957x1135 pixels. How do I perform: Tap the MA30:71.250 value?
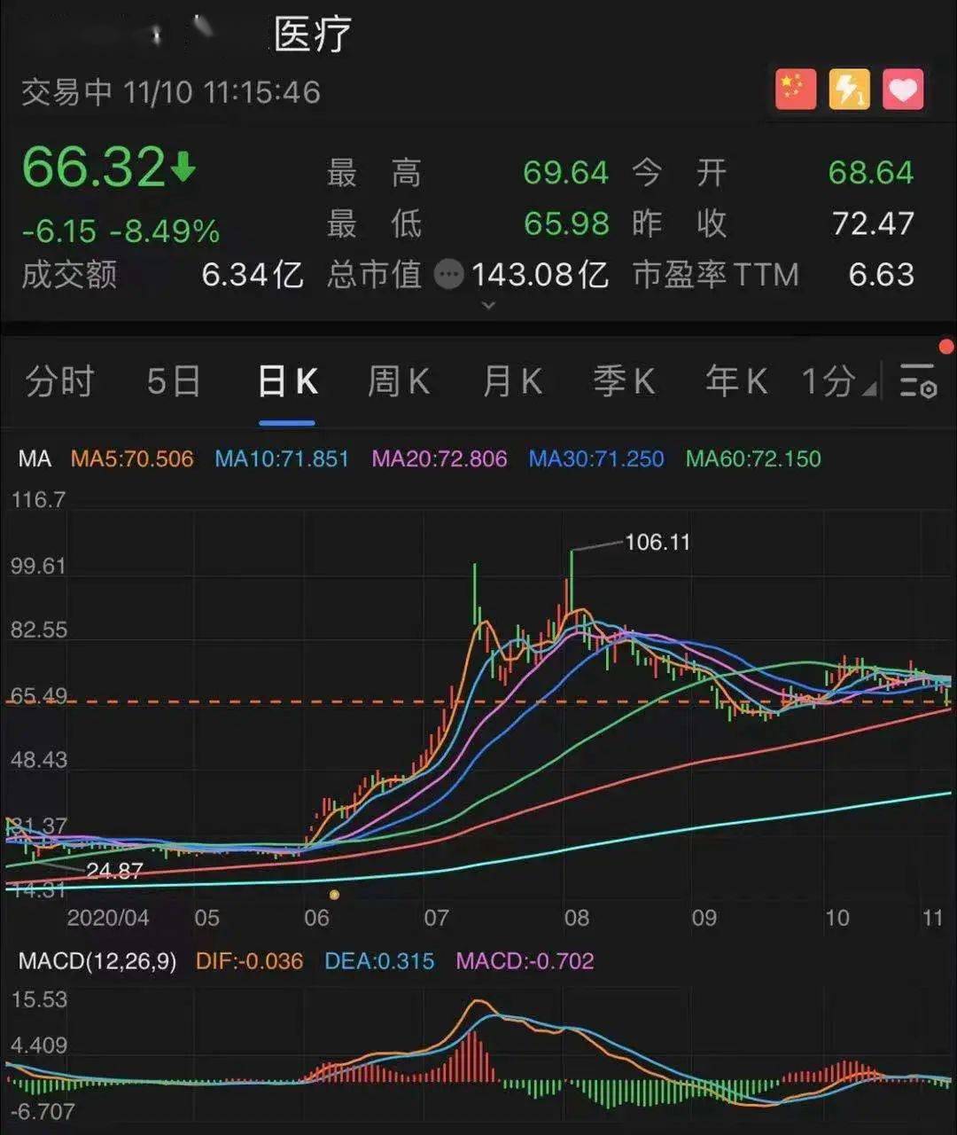(596, 458)
